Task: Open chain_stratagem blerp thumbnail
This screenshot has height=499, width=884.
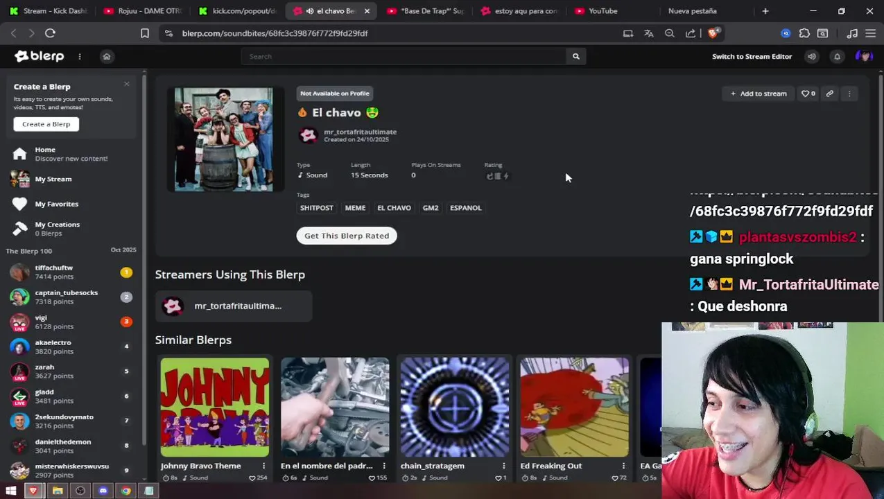Action: (x=455, y=408)
